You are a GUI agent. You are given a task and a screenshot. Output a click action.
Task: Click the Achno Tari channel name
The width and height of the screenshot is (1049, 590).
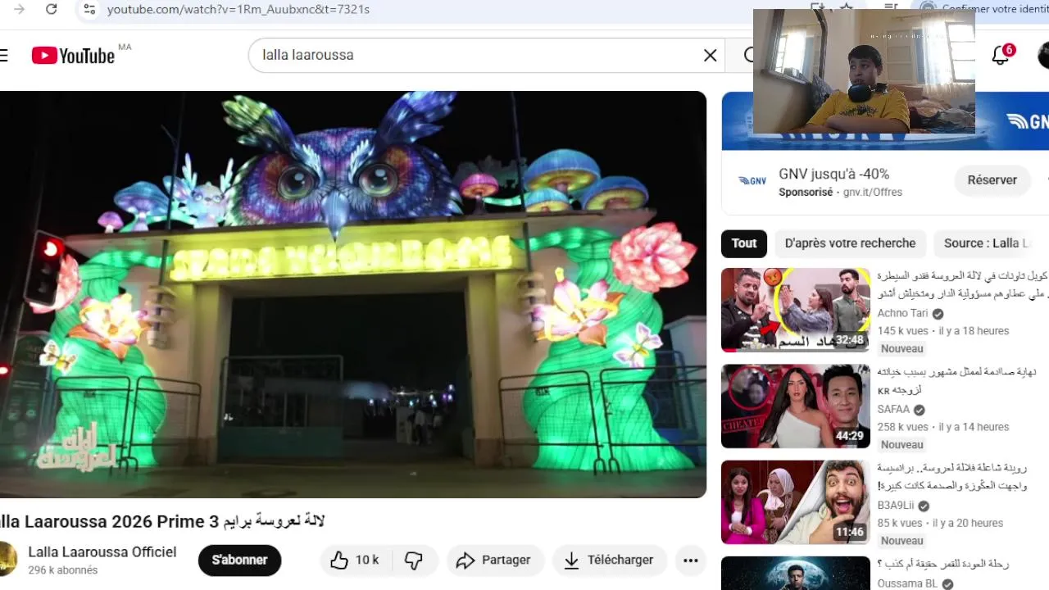(903, 313)
